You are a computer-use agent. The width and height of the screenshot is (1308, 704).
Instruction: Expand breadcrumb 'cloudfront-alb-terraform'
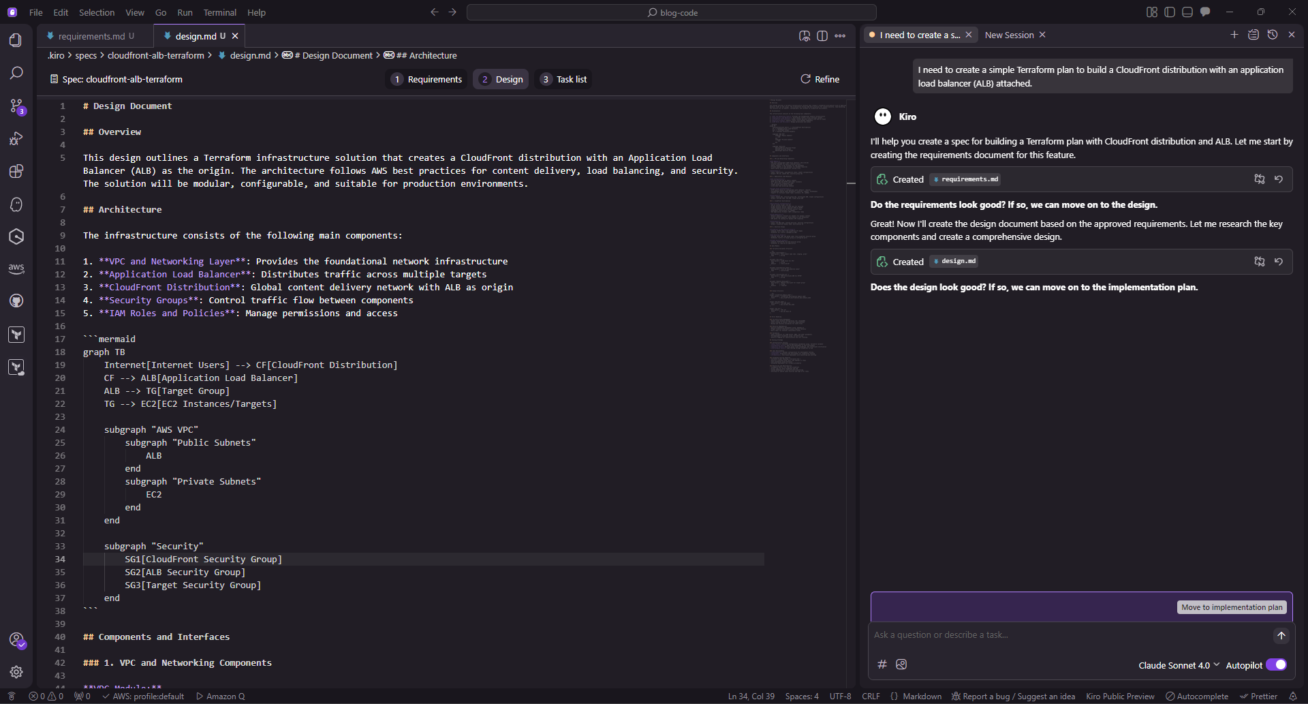point(156,55)
